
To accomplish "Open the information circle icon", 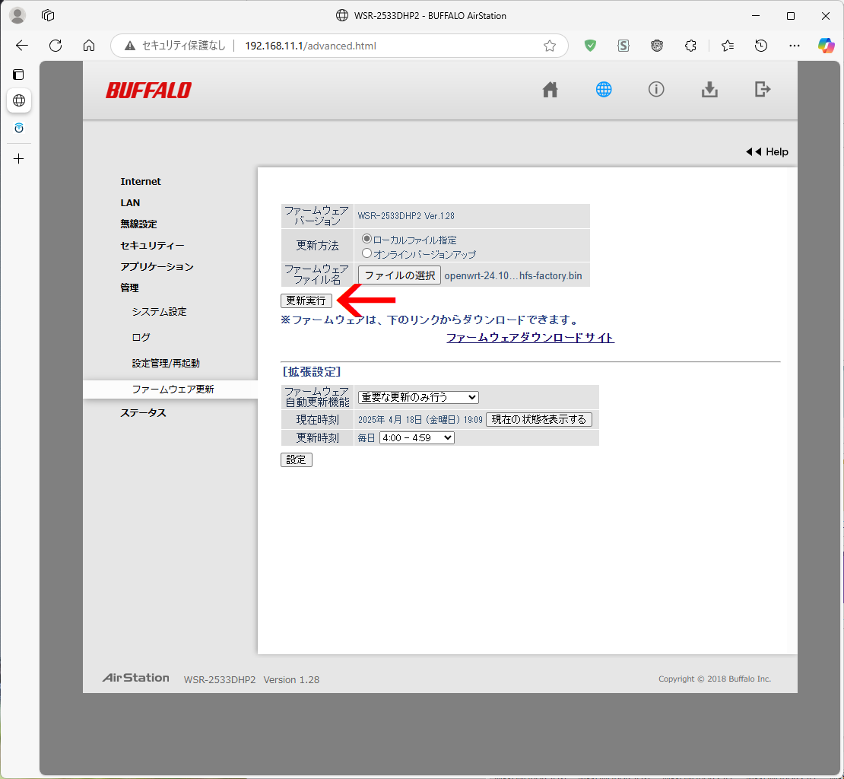I will [x=655, y=89].
